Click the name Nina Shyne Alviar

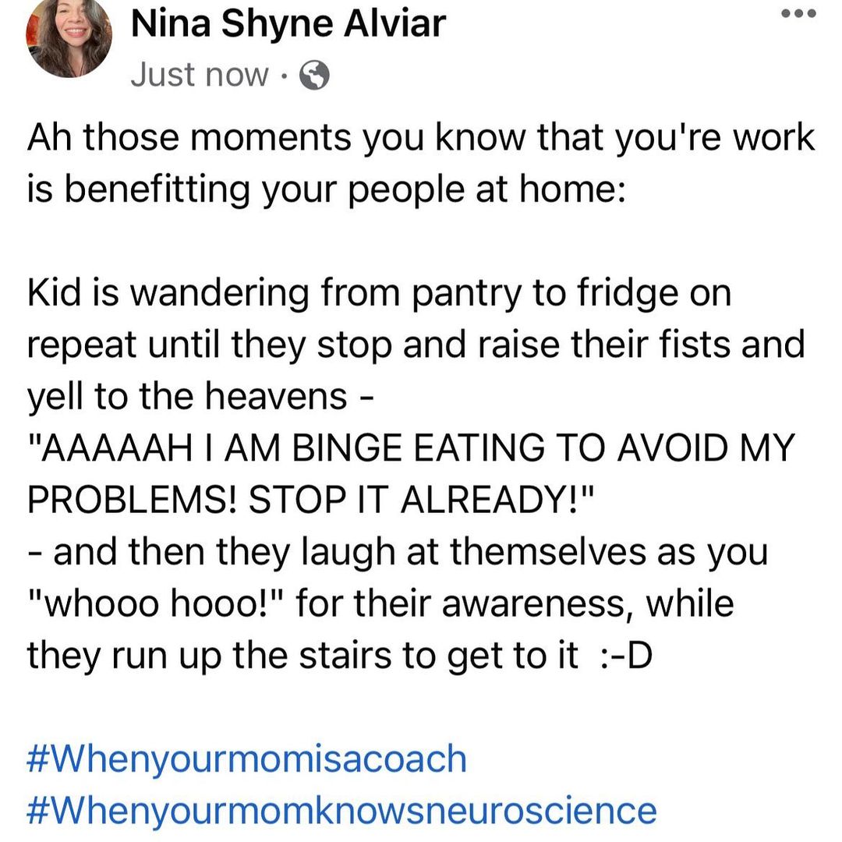pos(288,23)
